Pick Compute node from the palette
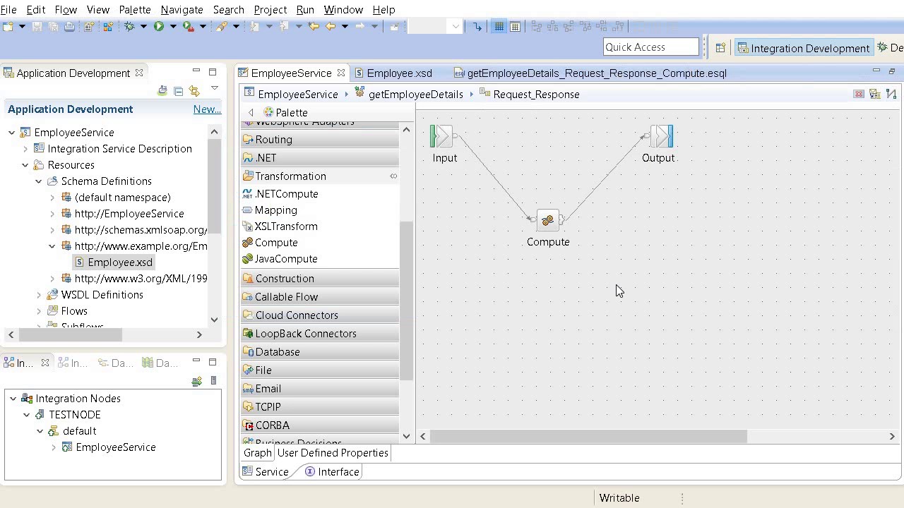 point(270,243)
